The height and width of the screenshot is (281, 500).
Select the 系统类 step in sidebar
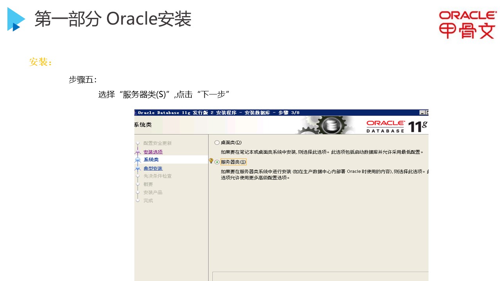pos(151,160)
